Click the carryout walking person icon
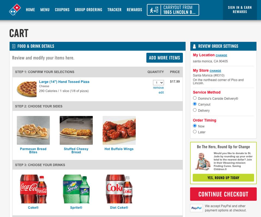The height and width of the screenshot is (217, 261). click(154, 10)
